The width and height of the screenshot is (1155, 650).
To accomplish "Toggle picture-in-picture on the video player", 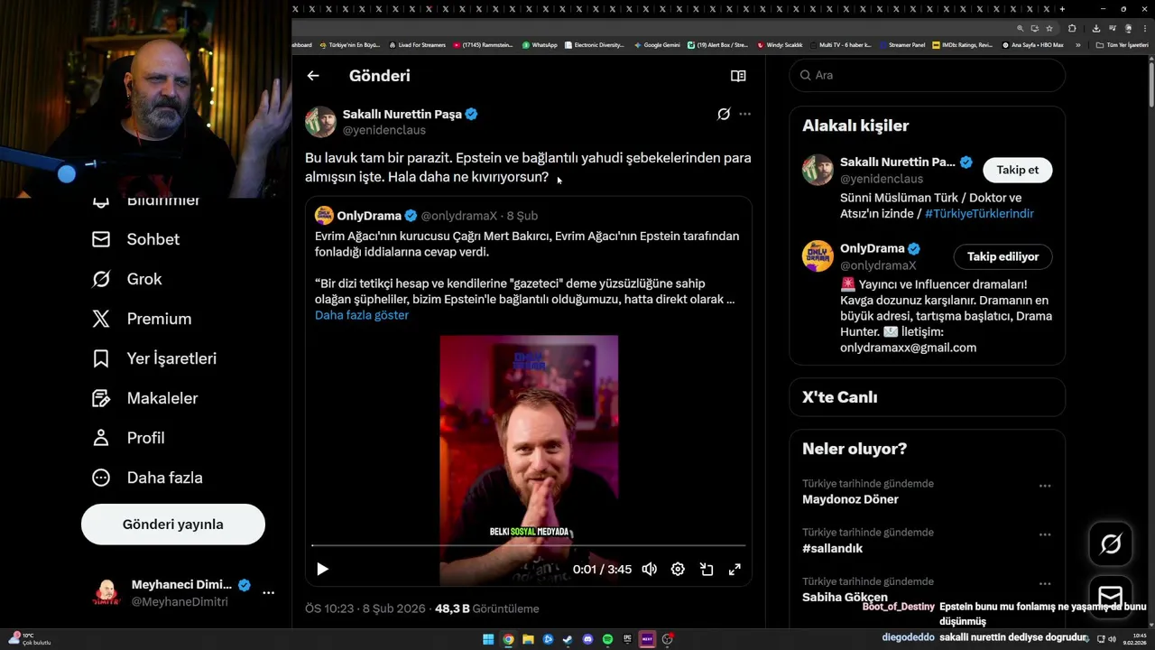I will pyautogui.click(x=707, y=569).
